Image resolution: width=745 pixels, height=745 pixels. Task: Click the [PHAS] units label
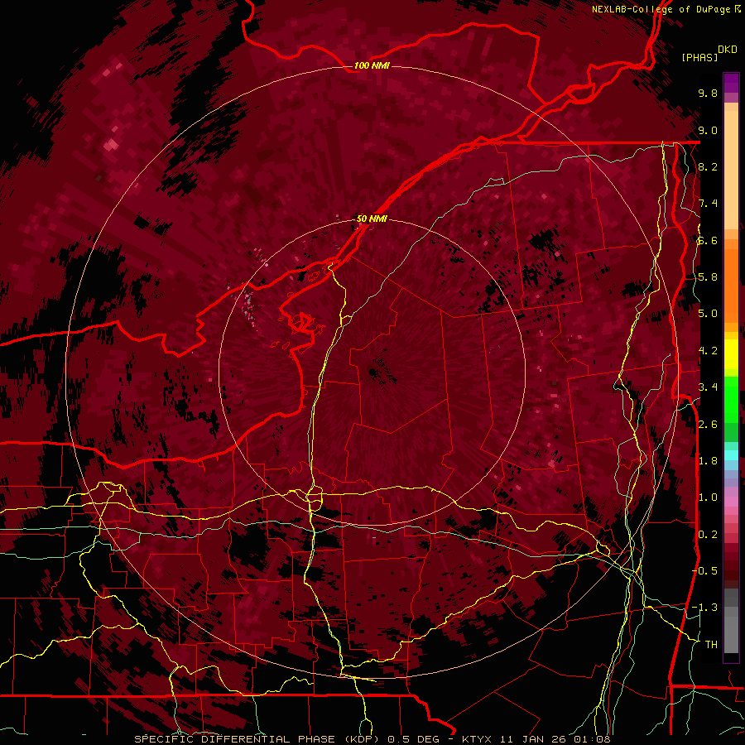[x=699, y=57]
